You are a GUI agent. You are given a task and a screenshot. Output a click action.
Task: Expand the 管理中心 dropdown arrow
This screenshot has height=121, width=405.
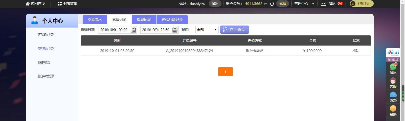[x=313, y=4]
